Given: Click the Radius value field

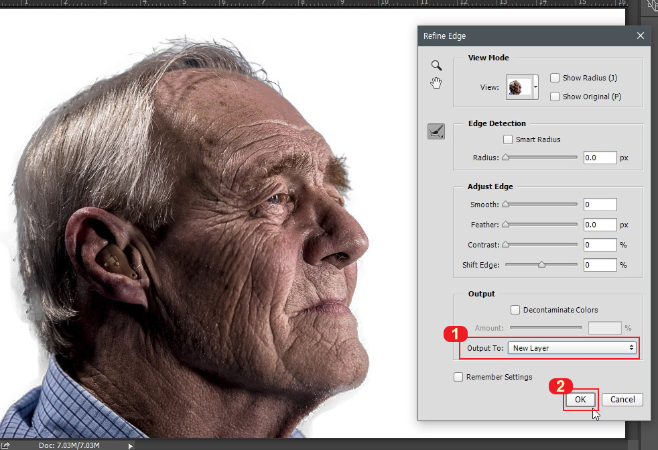Looking at the screenshot, I should (600, 158).
